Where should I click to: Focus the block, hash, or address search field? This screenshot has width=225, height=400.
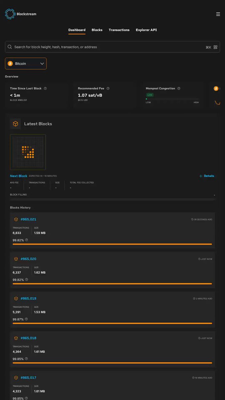pyautogui.click(x=112, y=47)
